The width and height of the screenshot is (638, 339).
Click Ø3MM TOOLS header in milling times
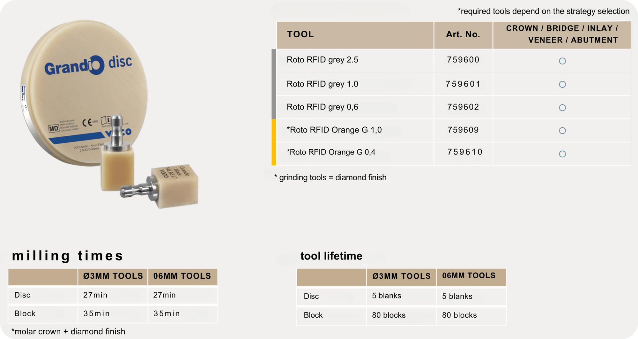point(113,276)
